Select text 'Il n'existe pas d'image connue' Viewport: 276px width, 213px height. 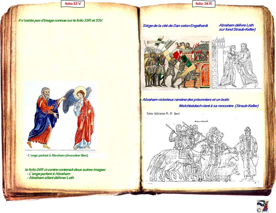pyautogui.click(x=42, y=21)
